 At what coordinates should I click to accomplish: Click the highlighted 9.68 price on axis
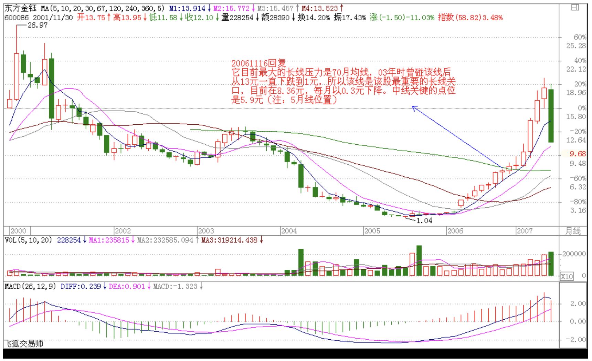click(x=577, y=154)
